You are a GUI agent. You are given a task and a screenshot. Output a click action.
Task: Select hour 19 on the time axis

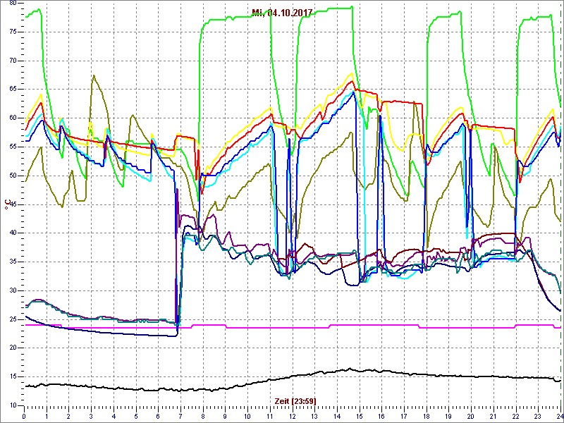click(448, 415)
